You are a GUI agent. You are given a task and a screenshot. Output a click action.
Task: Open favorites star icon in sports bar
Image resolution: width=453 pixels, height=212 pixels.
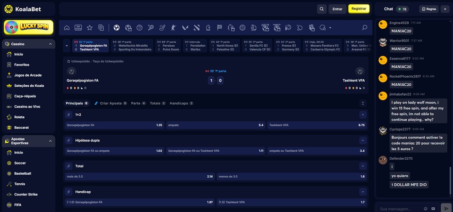coord(90,28)
